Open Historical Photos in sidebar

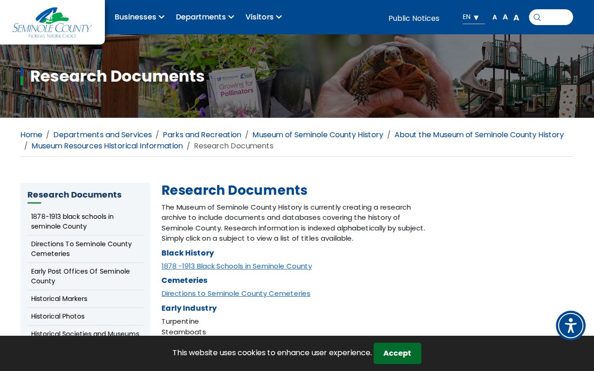[85, 317]
